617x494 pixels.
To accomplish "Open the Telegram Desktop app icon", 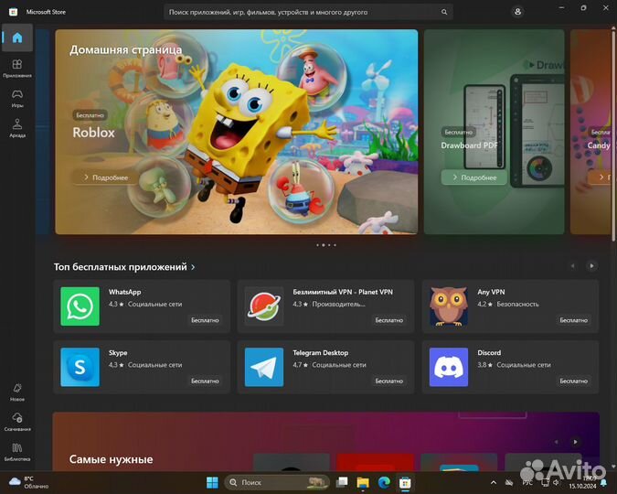I will pos(264,367).
